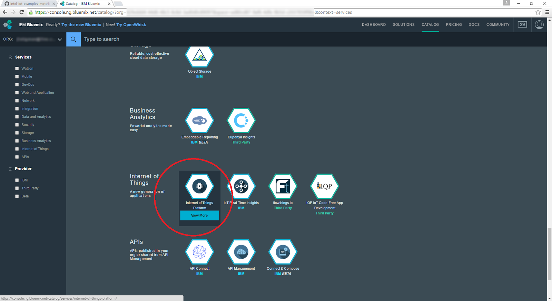Check the Watson filter checkbox

pos(17,69)
